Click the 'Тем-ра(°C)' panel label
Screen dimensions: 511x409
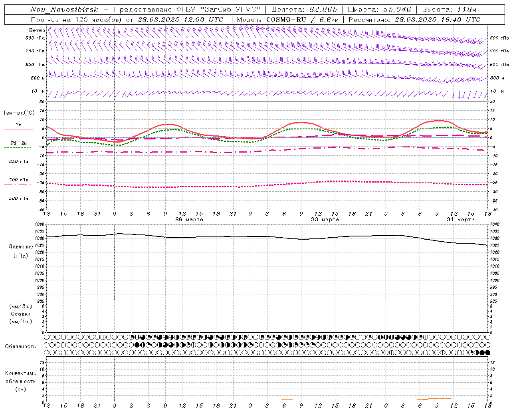pos(19,113)
